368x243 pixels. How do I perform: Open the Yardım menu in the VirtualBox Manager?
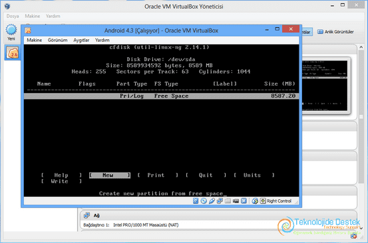pyautogui.click(x=53, y=16)
